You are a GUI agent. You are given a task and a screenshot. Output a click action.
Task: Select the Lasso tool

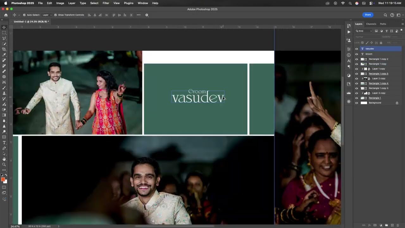coord(4,38)
